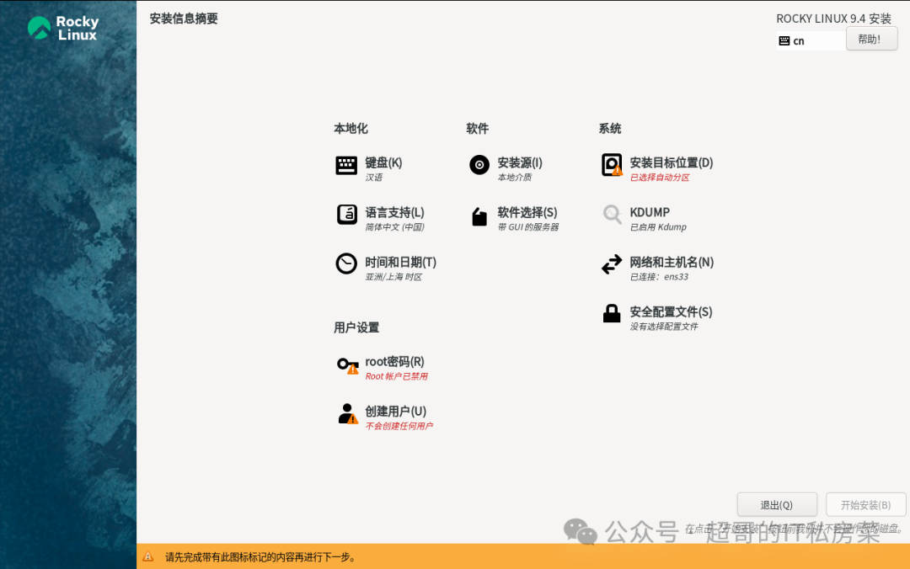Open the KDUMP configuration icon
Viewport: 910px width, 569px height.
point(611,215)
